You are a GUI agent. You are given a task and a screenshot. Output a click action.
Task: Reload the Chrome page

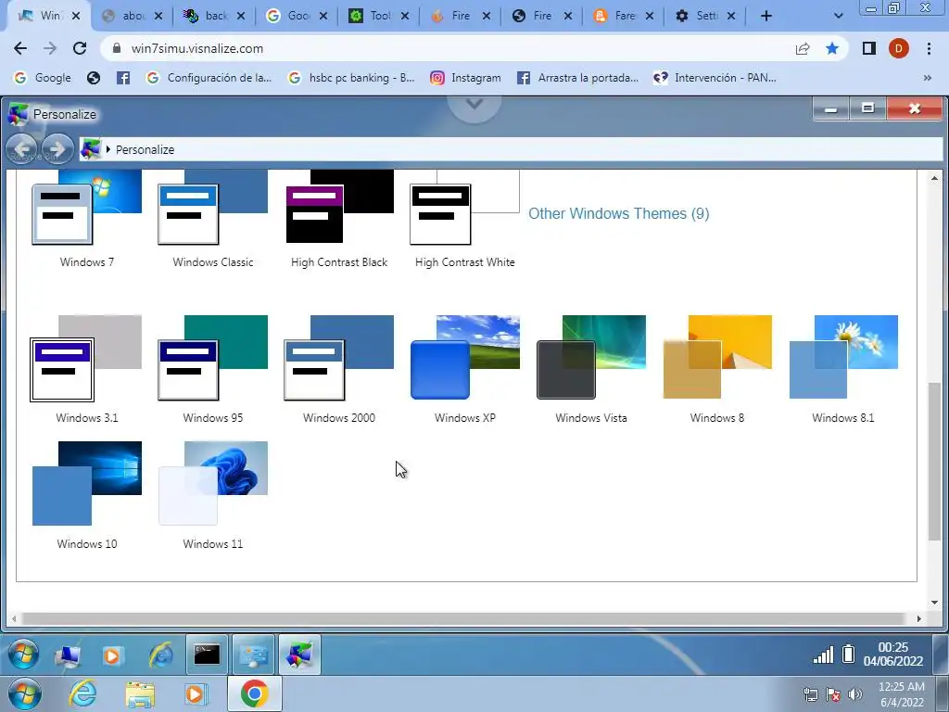click(x=80, y=48)
